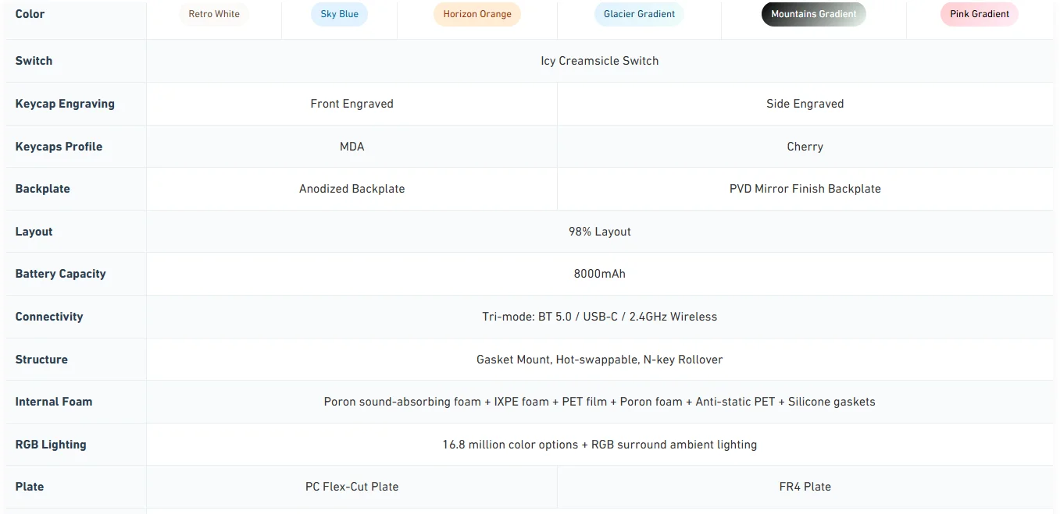Click the MDA keycaps profile value
This screenshot has width=1060, height=514.
point(352,147)
